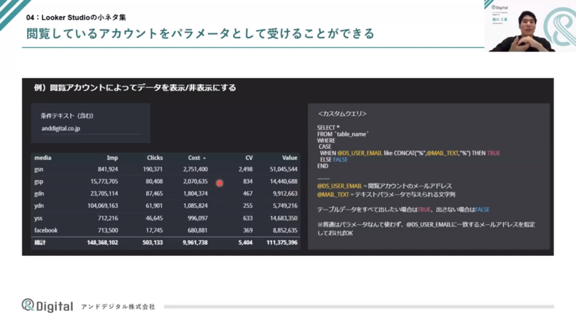
Task: Click the red pointer dot in the table
Action: 219,183
